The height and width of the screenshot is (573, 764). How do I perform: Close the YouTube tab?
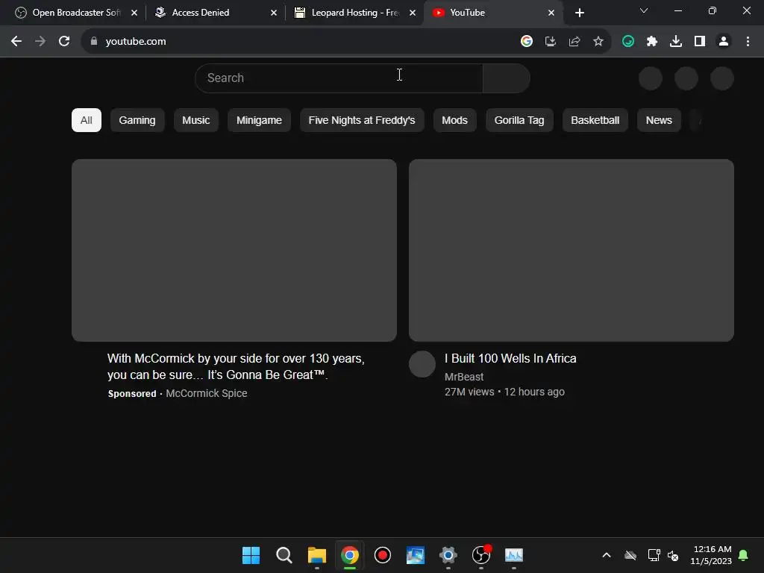[x=551, y=13]
